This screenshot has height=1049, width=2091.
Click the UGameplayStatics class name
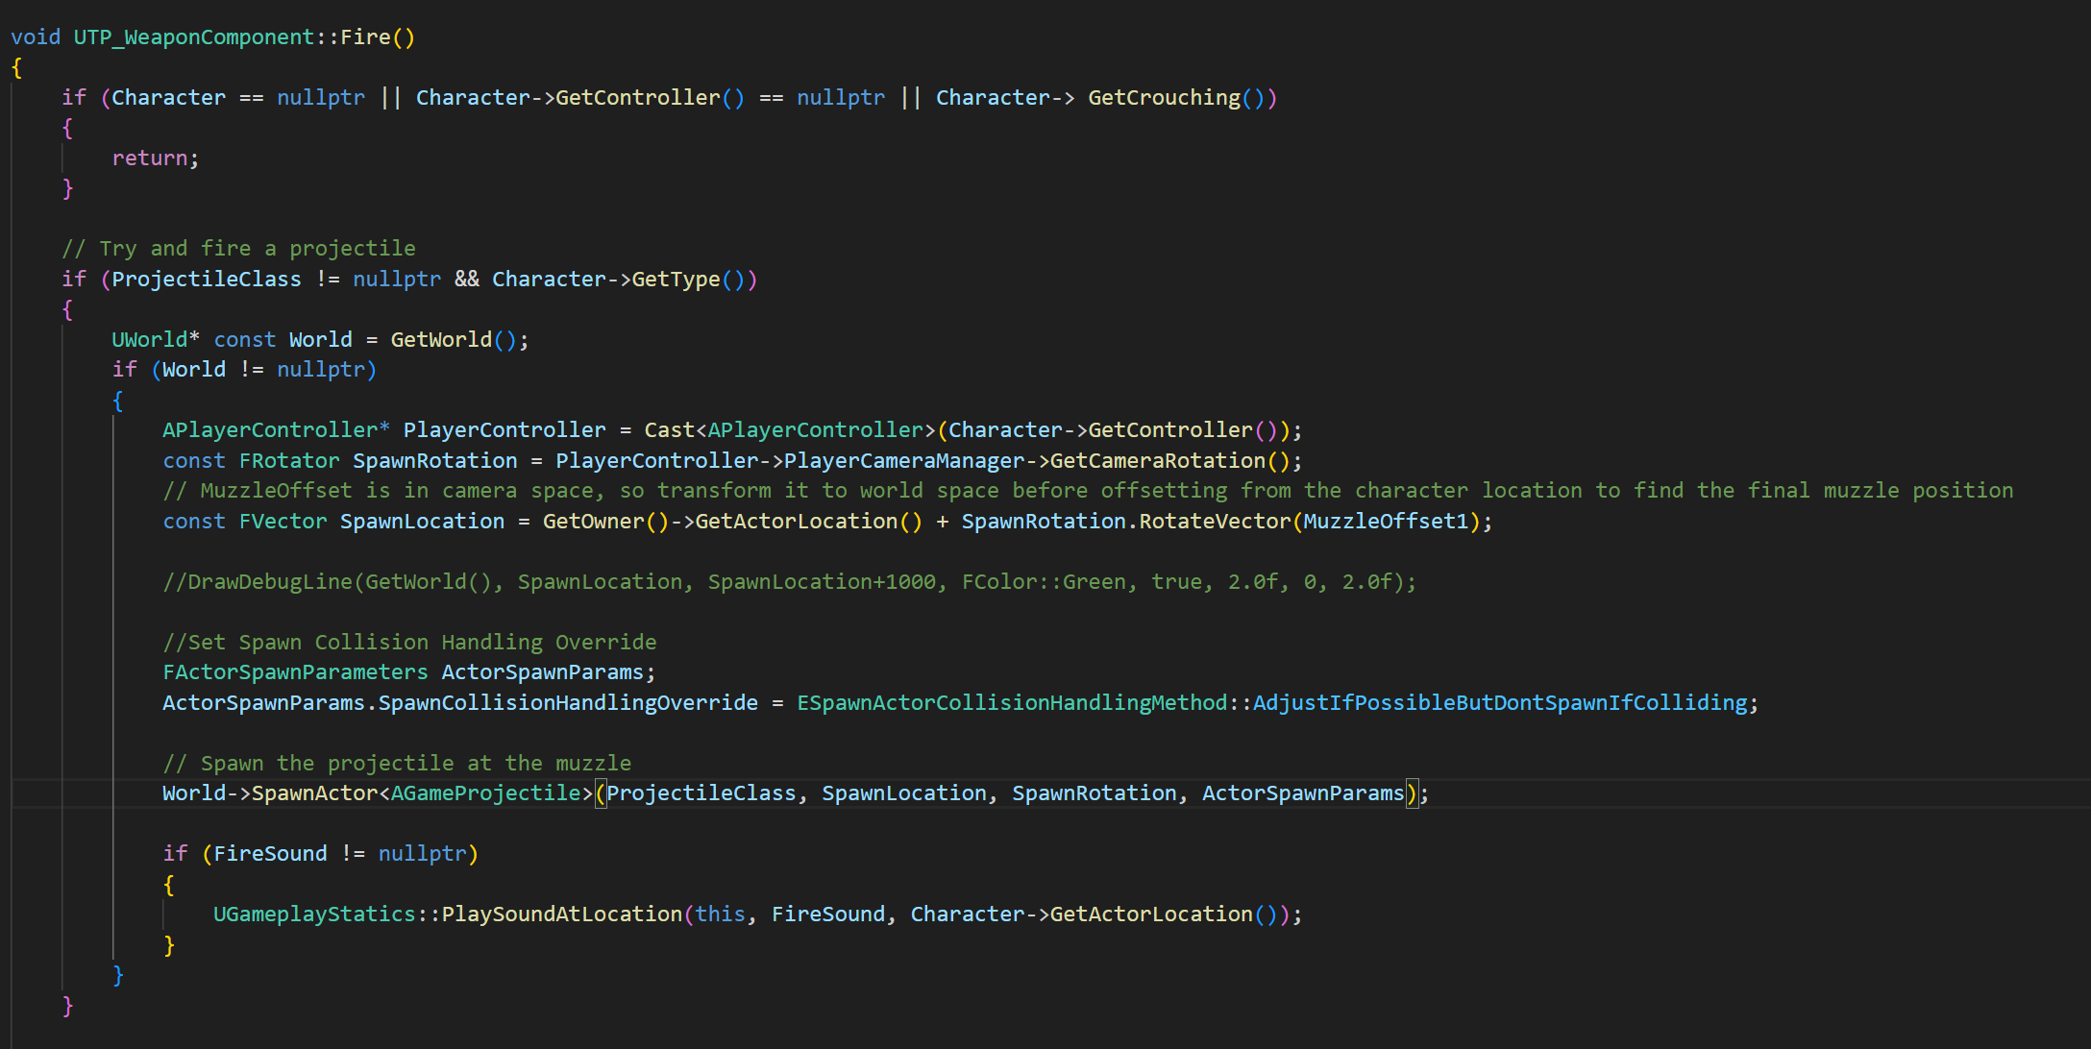click(x=314, y=915)
